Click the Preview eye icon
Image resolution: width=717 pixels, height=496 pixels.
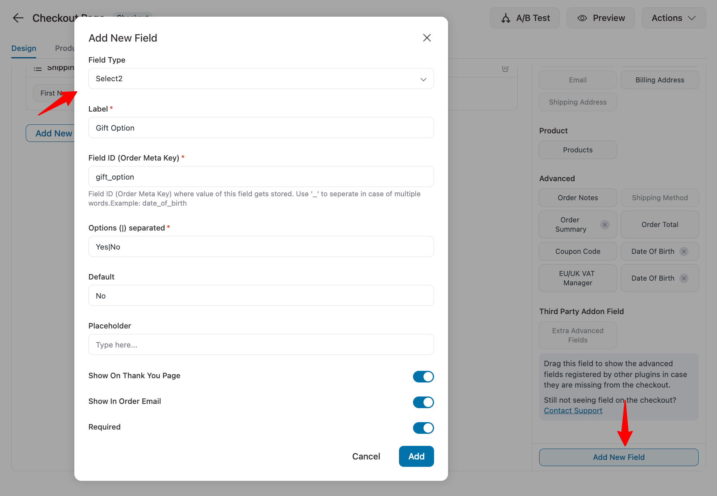click(582, 18)
